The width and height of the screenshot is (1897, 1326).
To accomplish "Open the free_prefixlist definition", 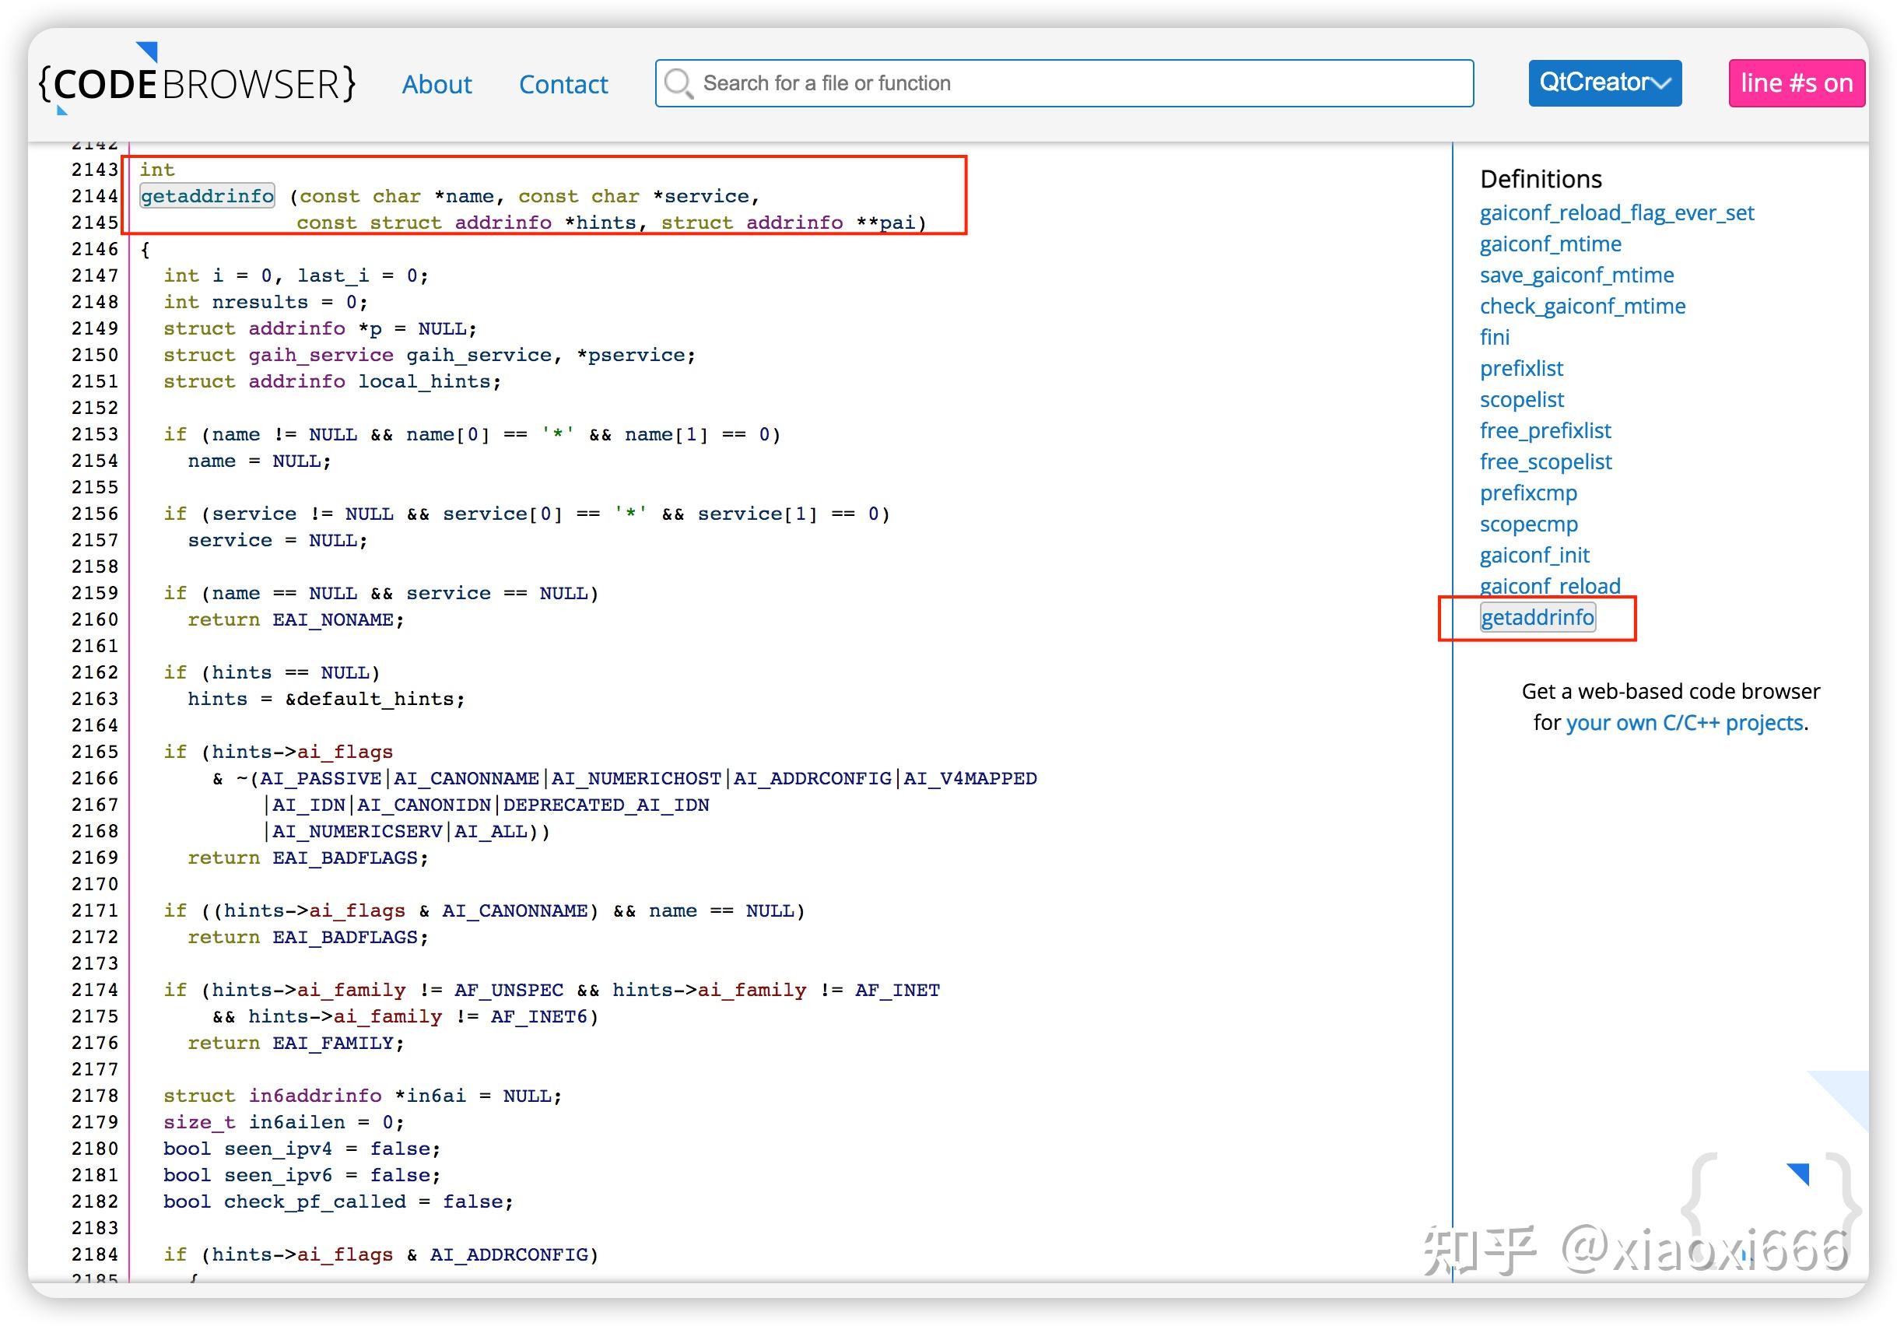I will tap(1545, 430).
